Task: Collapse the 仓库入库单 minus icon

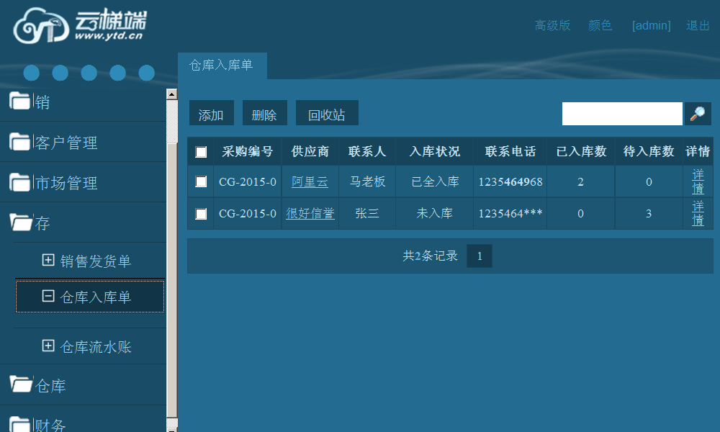Action: coord(48,296)
